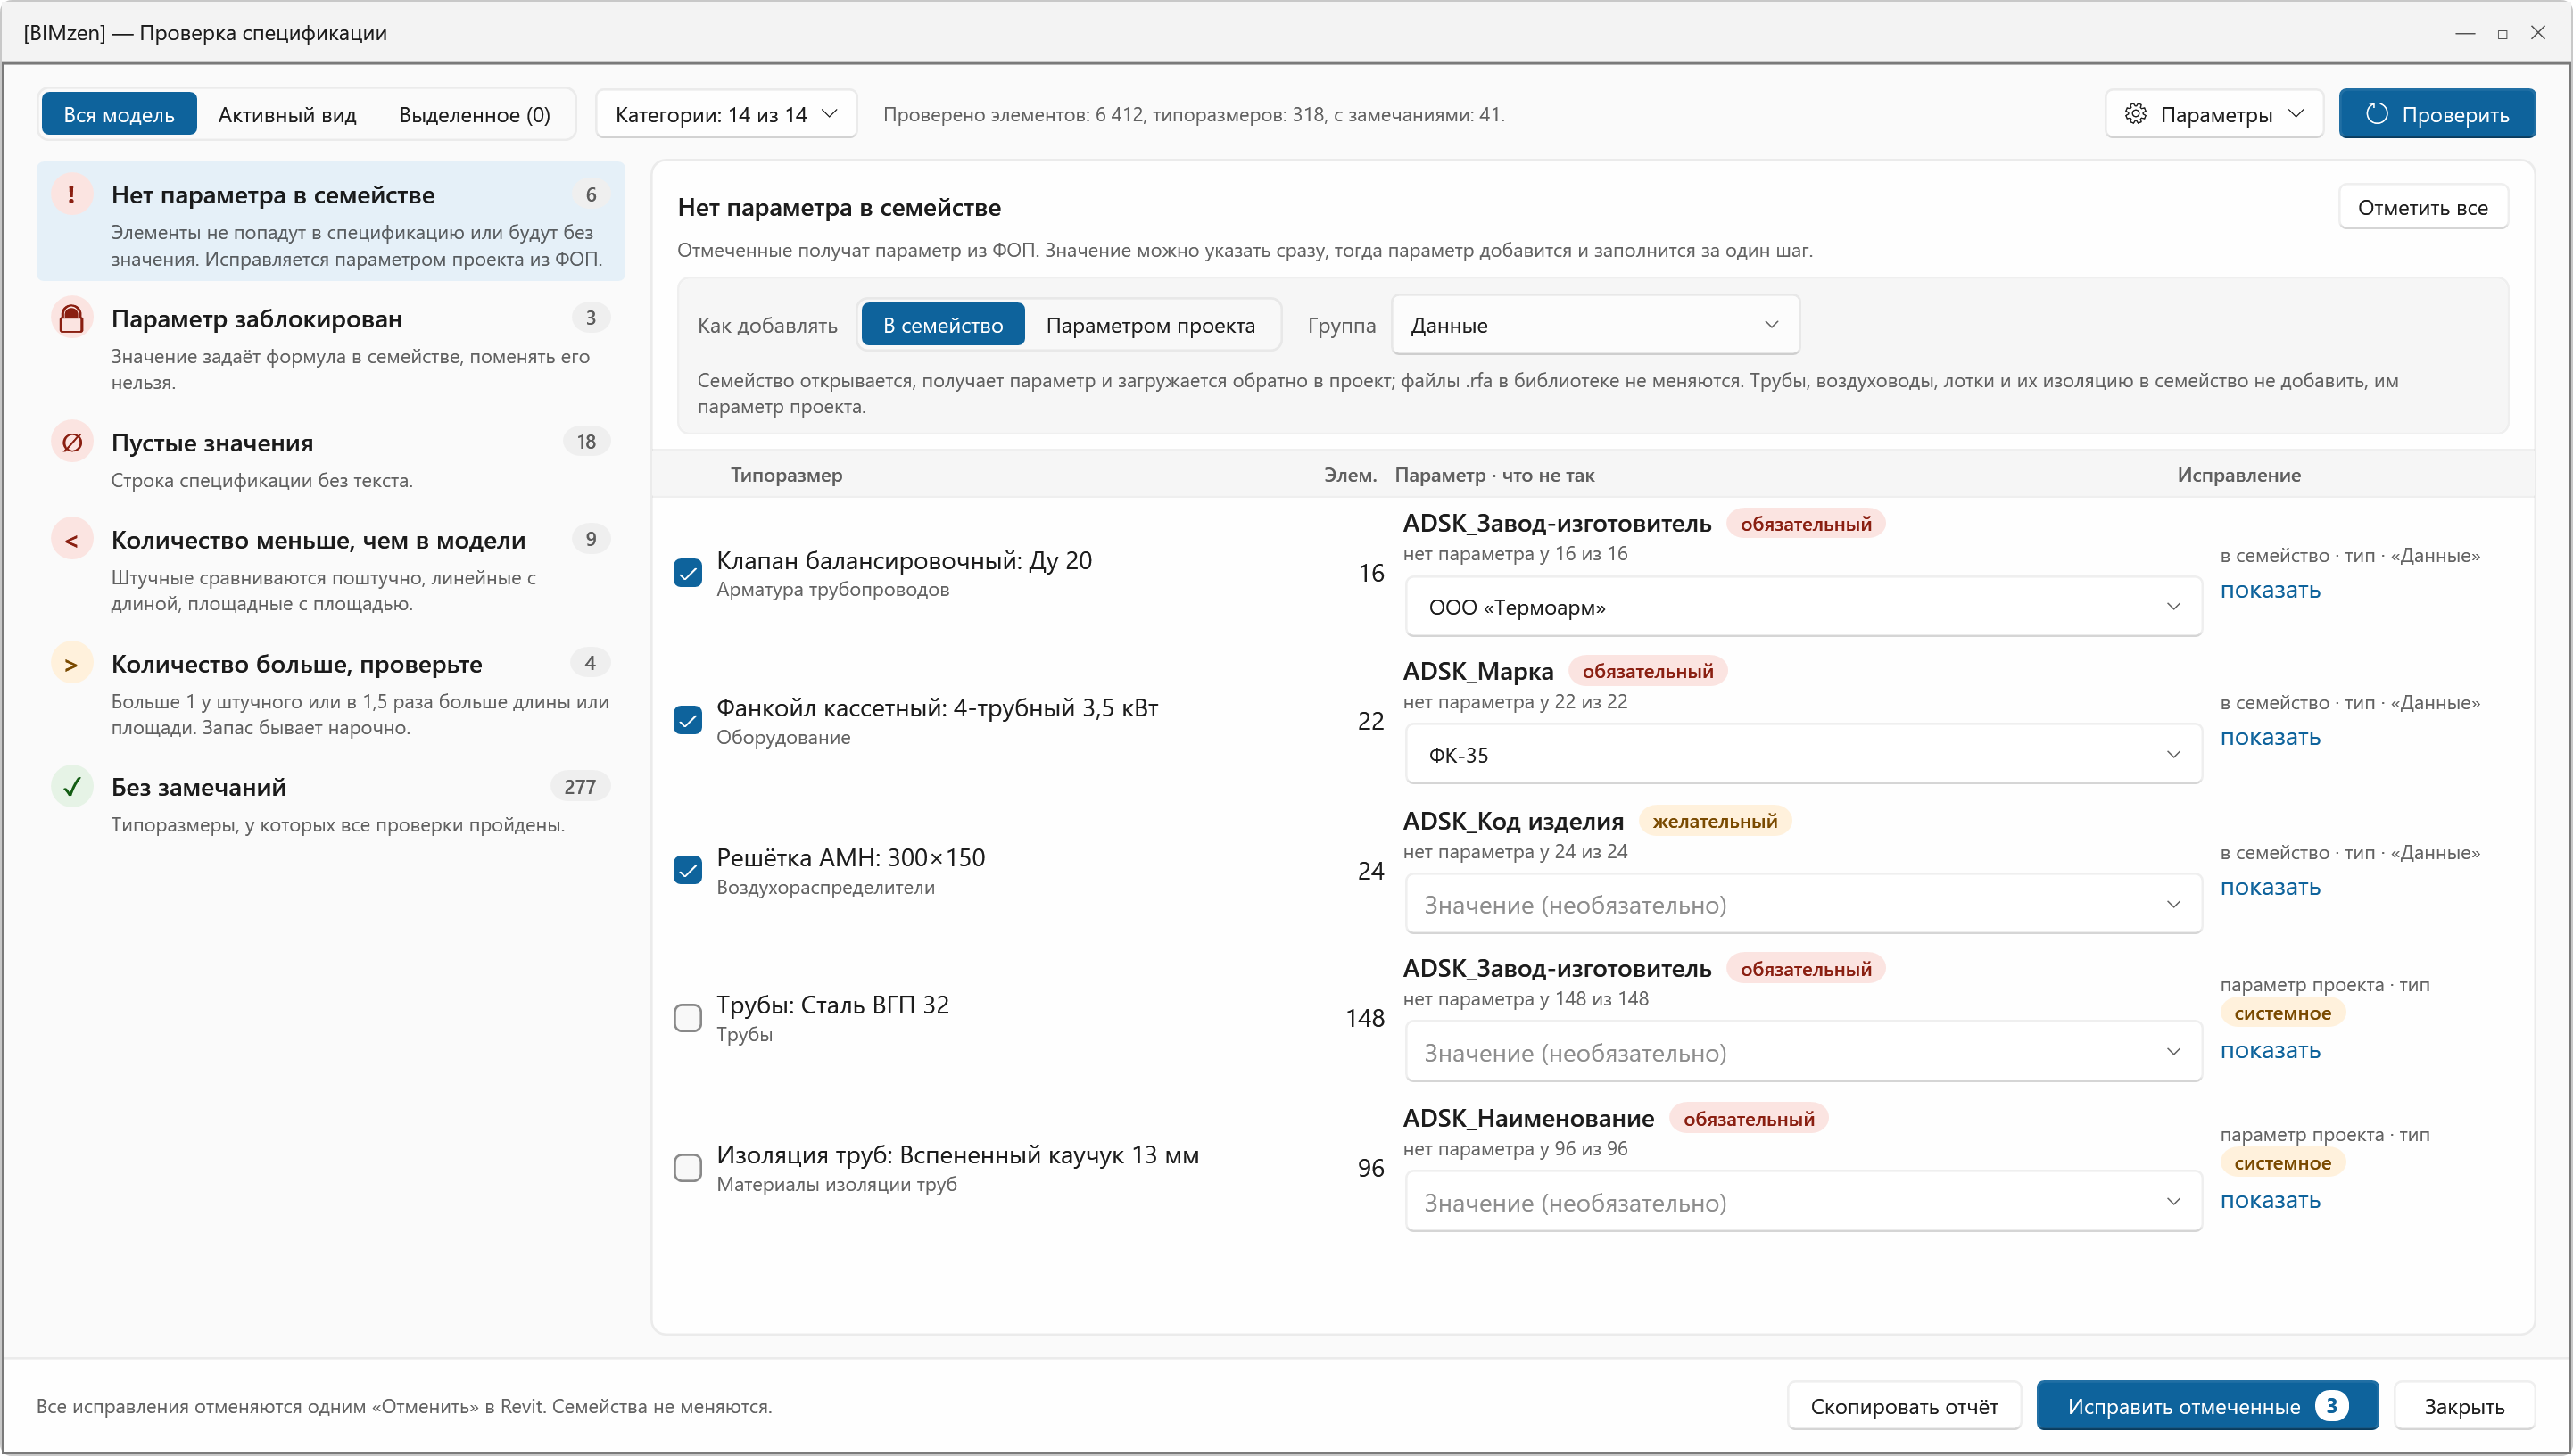Open «Пустые значения» issue category
2573x1456 pixels.
331,460
